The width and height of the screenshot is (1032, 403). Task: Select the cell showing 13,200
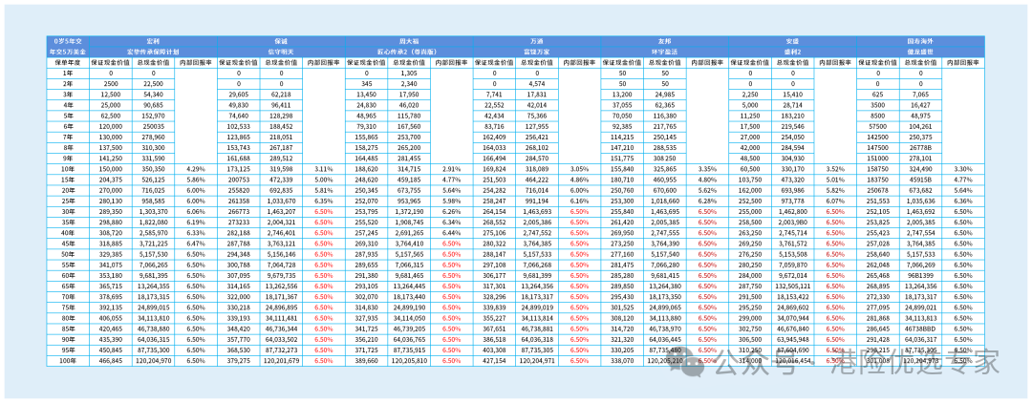(x=622, y=94)
